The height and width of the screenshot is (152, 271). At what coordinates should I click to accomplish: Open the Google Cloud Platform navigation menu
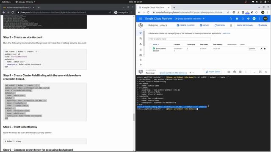tap(141, 19)
